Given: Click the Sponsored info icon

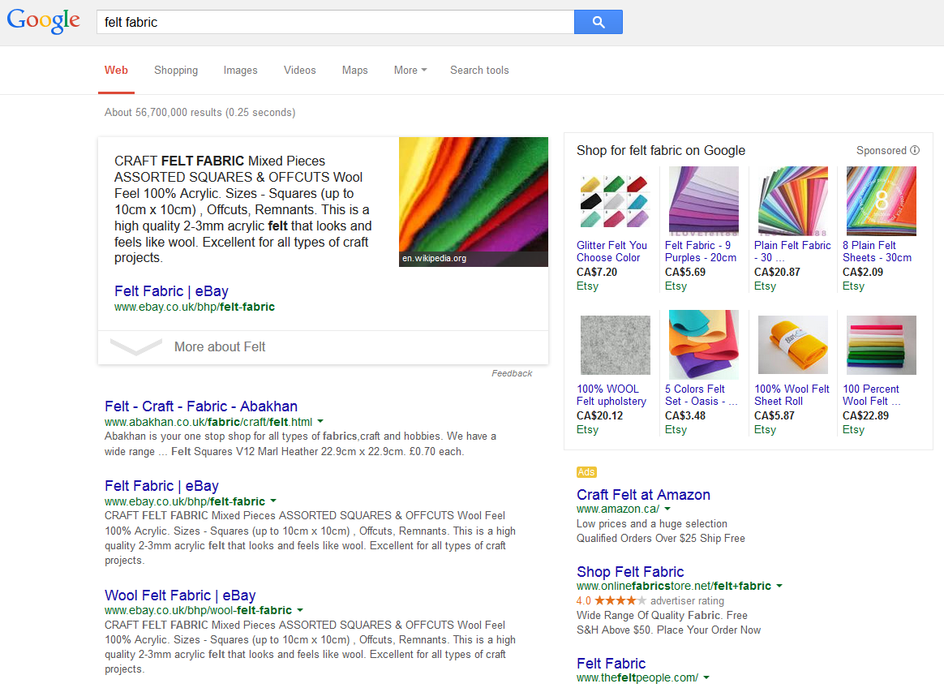Looking at the screenshot, I should pyautogui.click(x=915, y=150).
